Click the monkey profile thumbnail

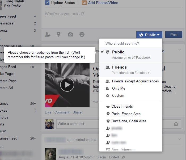51,154
